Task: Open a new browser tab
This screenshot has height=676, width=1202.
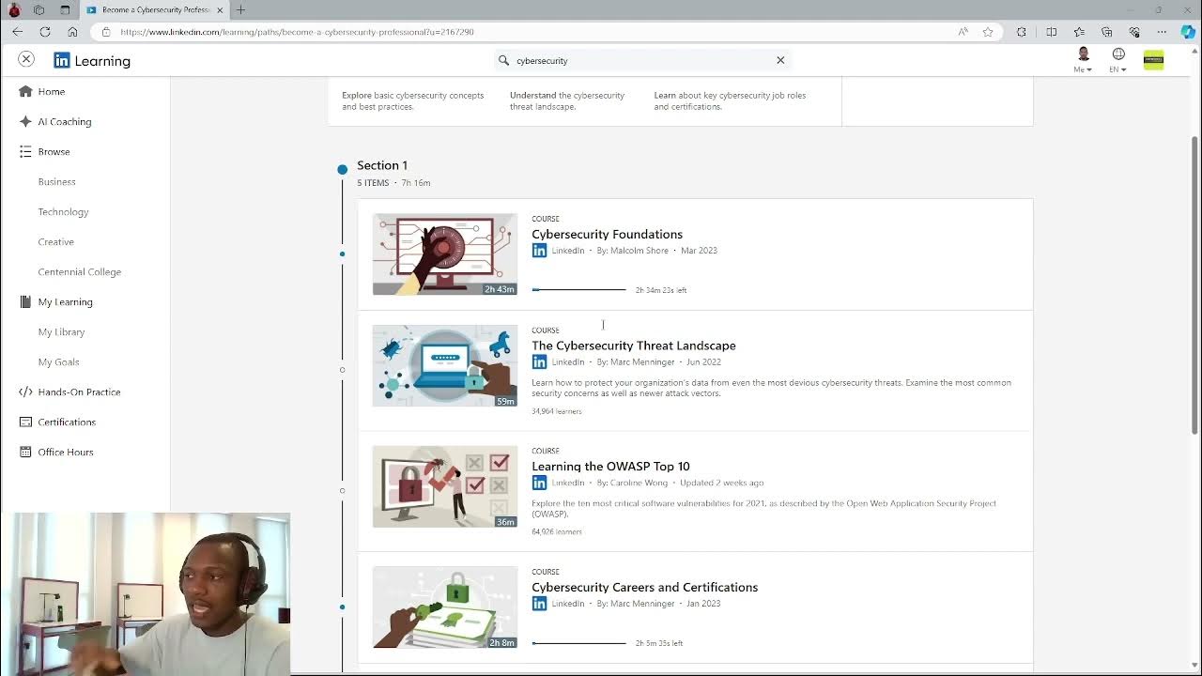Action: pyautogui.click(x=240, y=10)
